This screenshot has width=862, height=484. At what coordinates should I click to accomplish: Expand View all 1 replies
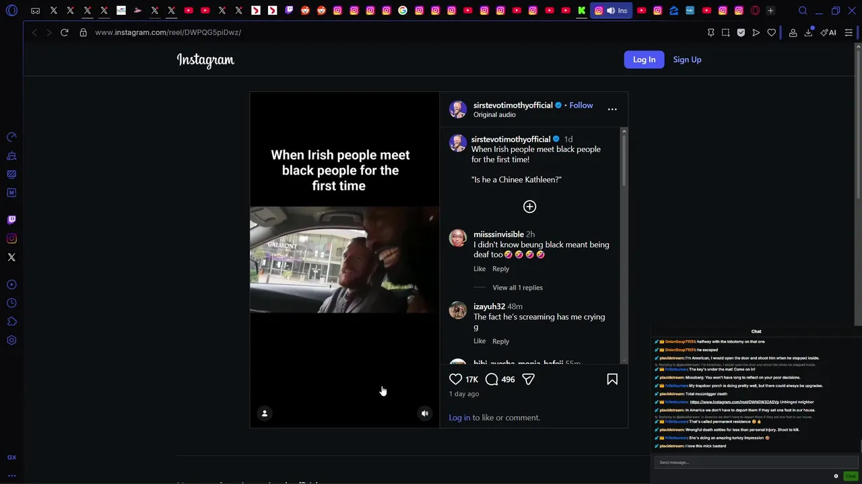pyautogui.click(x=517, y=288)
